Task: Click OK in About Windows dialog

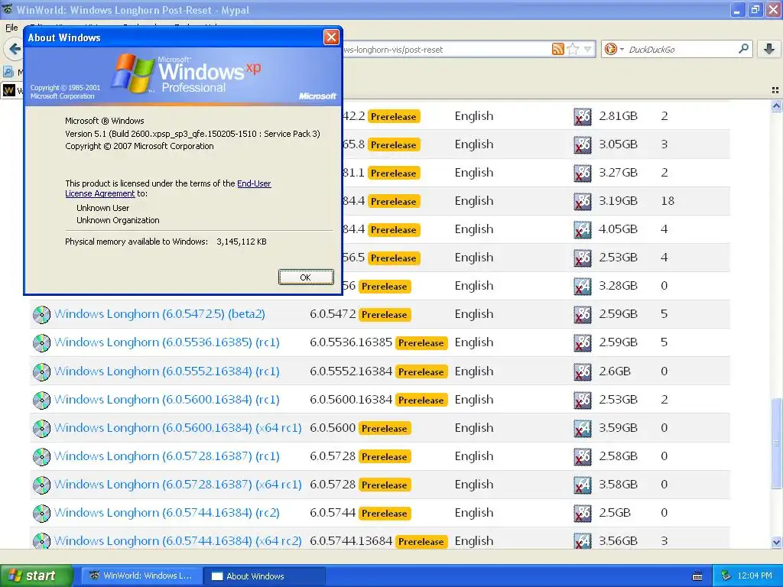Action: (x=306, y=277)
